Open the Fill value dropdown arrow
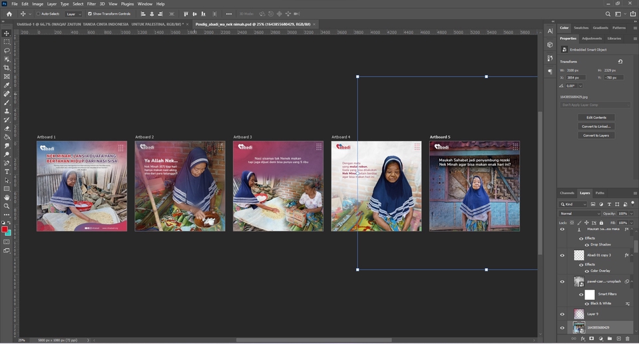639x344 pixels. click(x=632, y=223)
